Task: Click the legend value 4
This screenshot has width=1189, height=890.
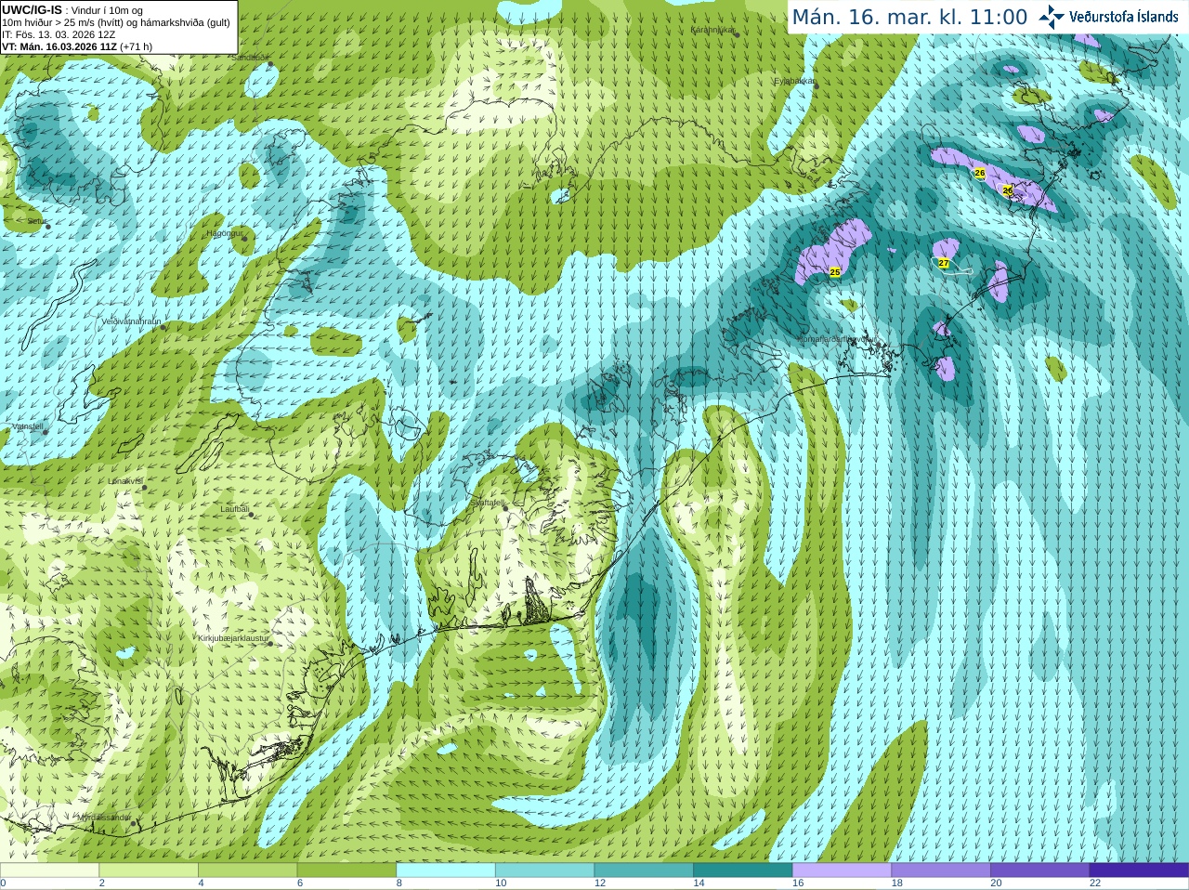Action: [x=201, y=883]
